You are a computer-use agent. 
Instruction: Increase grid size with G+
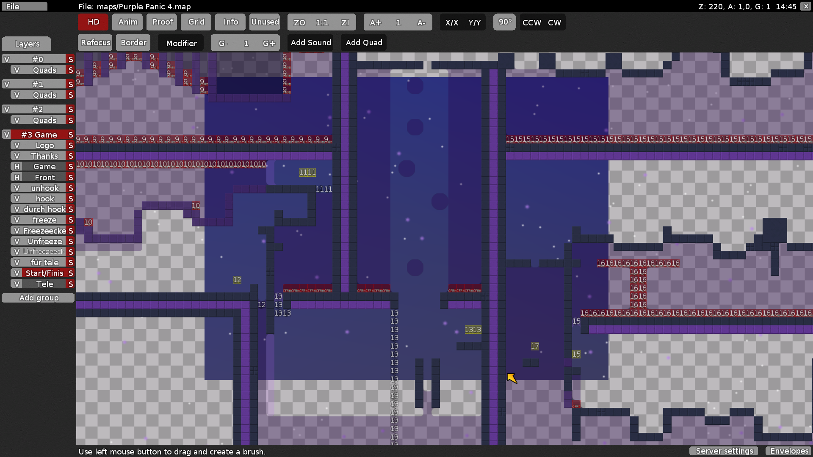coord(268,43)
